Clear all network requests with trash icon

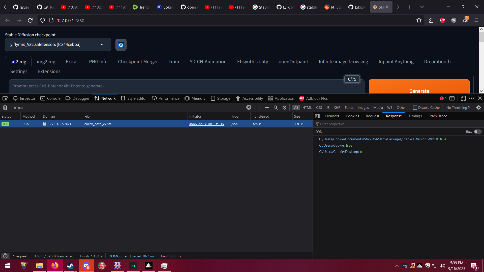pyautogui.click(x=5, y=108)
